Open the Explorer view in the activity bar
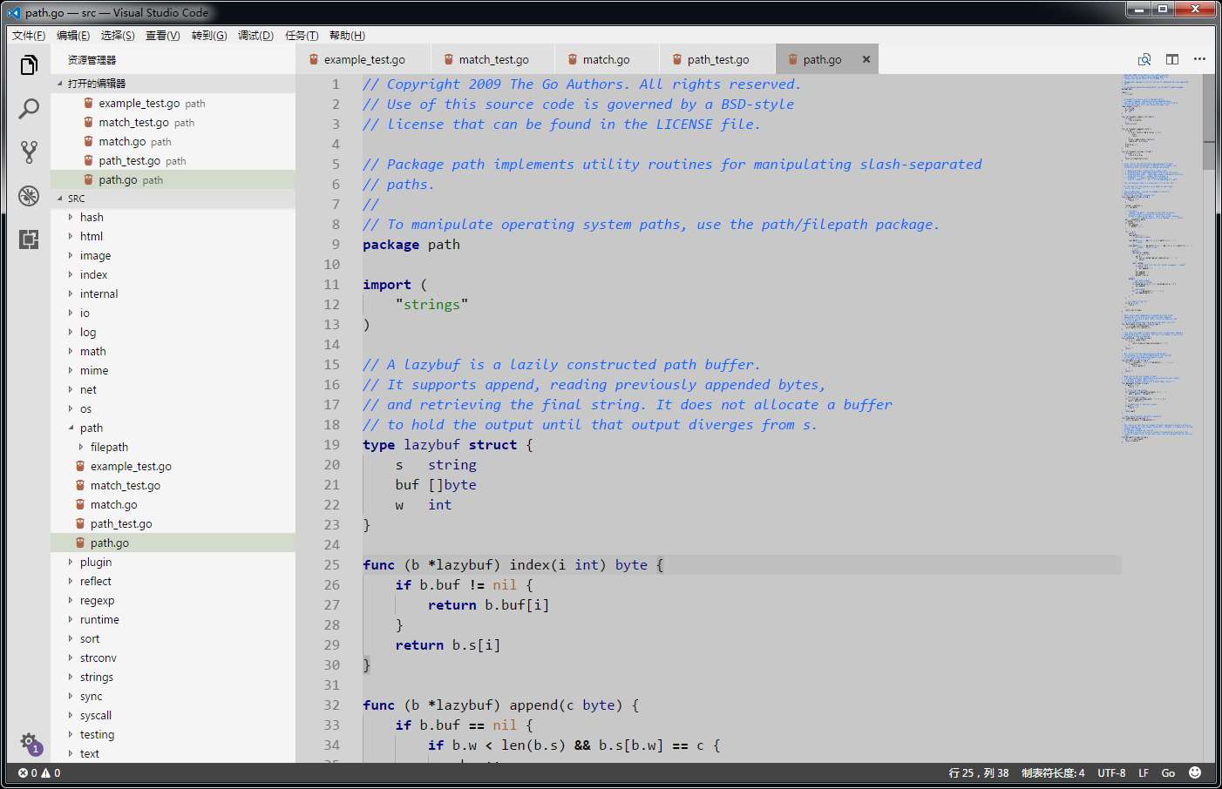This screenshot has width=1222, height=789. (x=29, y=64)
